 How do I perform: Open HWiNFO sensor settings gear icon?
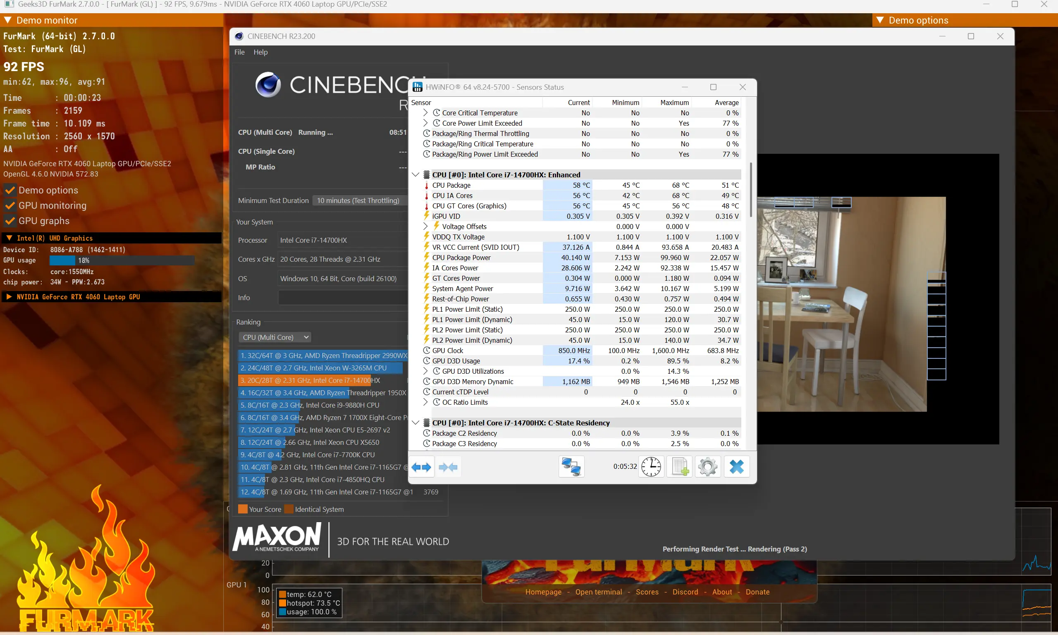[x=708, y=467]
